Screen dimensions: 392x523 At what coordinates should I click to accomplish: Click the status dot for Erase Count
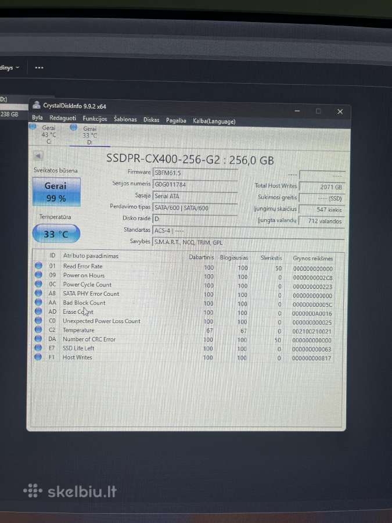39,311
